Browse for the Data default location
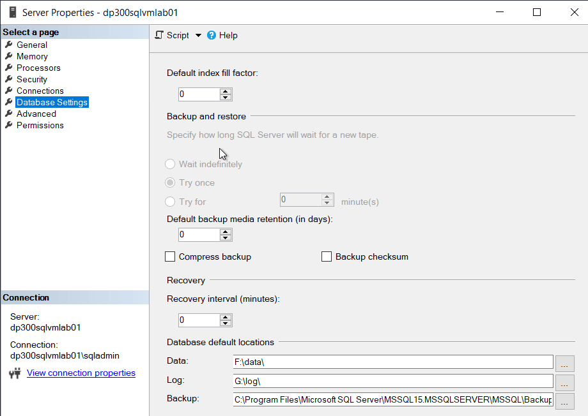This screenshot has height=416, width=588. pyautogui.click(x=565, y=362)
